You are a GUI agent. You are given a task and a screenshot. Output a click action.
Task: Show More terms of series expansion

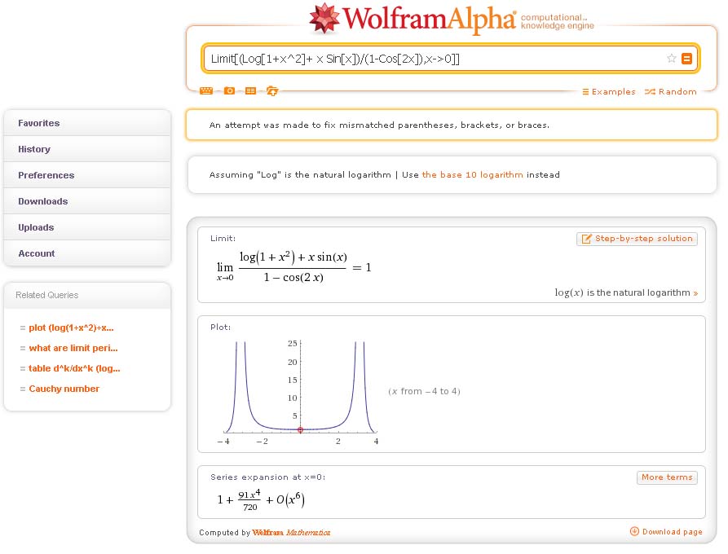[x=666, y=477]
